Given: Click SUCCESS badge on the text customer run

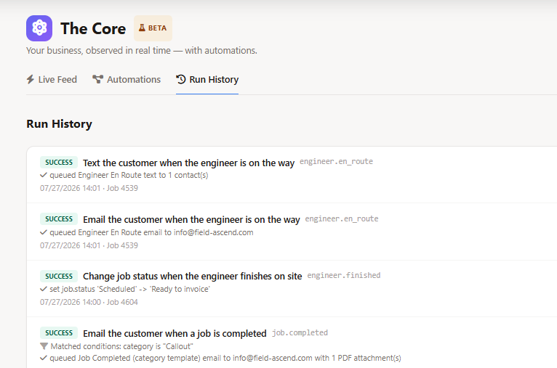Looking at the screenshot, I should pyautogui.click(x=59, y=163).
